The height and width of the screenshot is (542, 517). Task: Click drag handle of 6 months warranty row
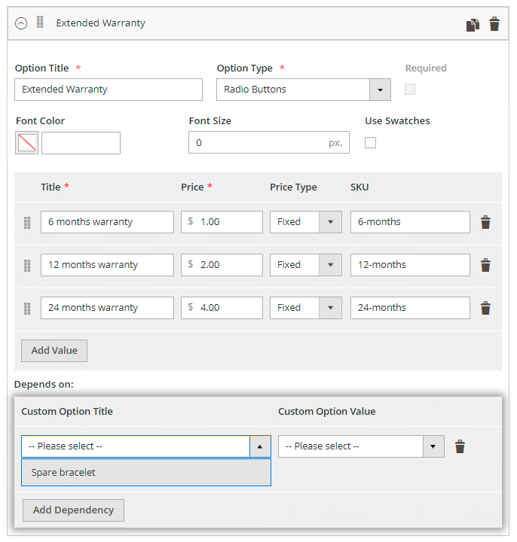[27, 222]
